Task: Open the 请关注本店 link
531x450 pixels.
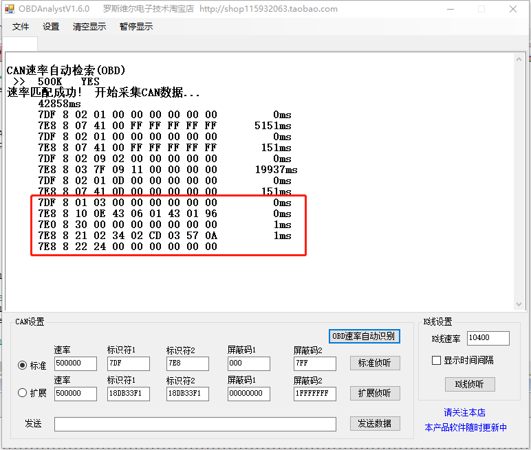Action: (465, 412)
